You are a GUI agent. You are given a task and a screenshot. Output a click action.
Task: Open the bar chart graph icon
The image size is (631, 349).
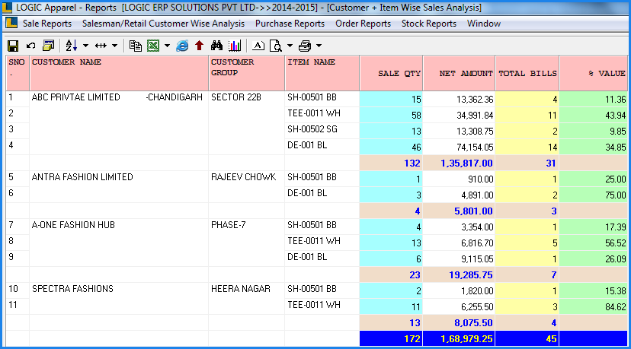tap(235, 46)
